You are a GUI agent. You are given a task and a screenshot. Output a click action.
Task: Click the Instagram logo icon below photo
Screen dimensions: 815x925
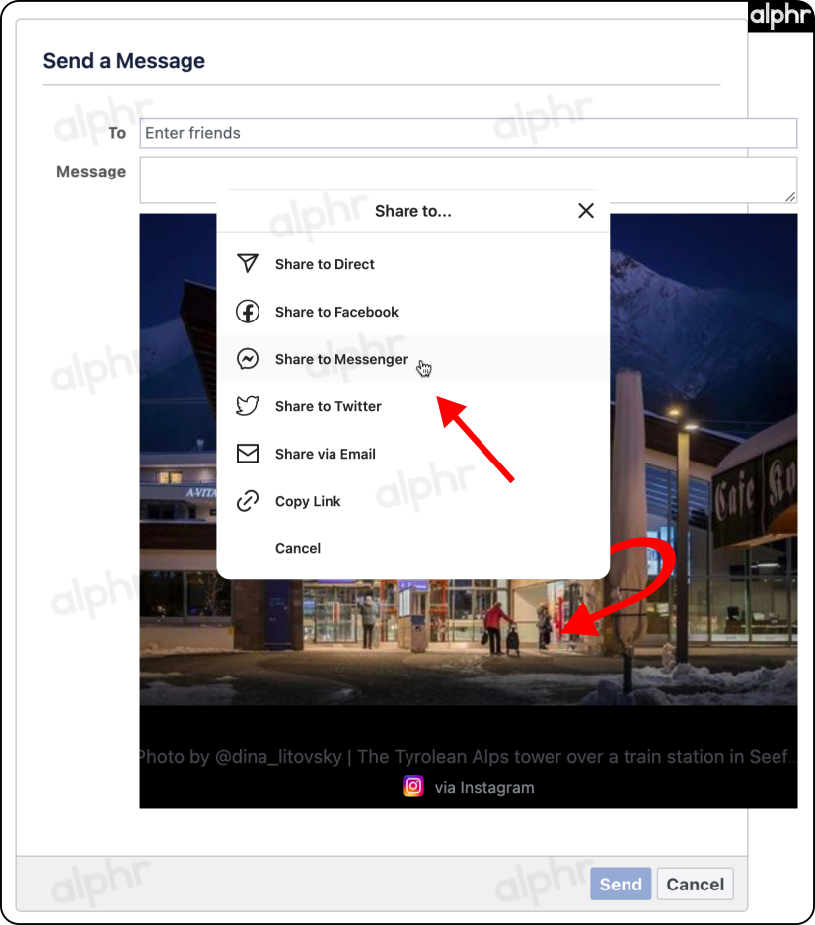(x=413, y=786)
